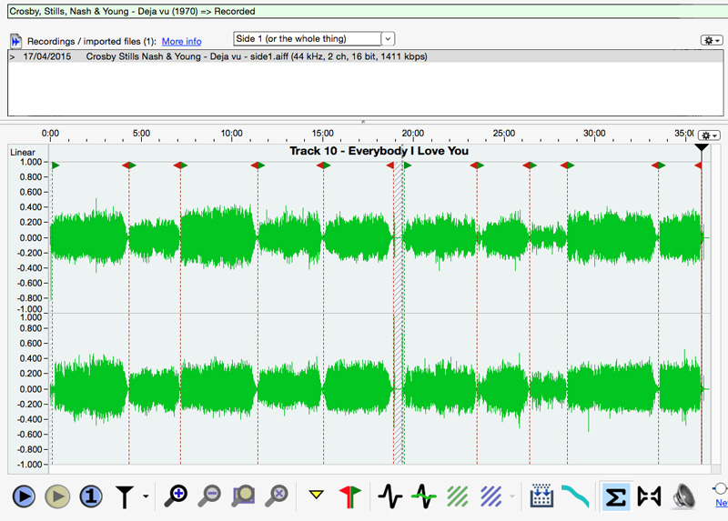
Task: Click the black waveform icon
Action: (x=389, y=496)
